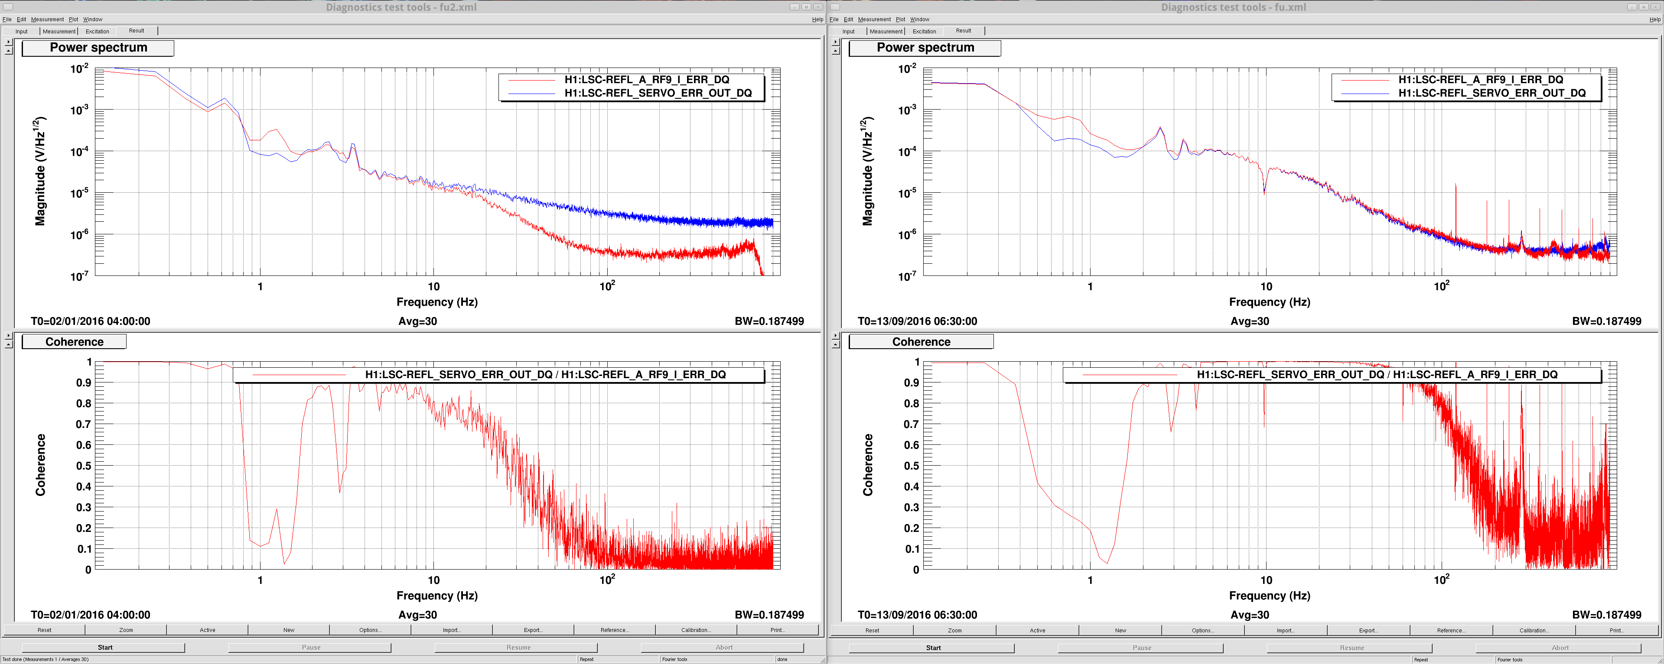The image size is (1664, 664).
Task: Open Edit menu in fu2.xml window
Action: pos(21,19)
